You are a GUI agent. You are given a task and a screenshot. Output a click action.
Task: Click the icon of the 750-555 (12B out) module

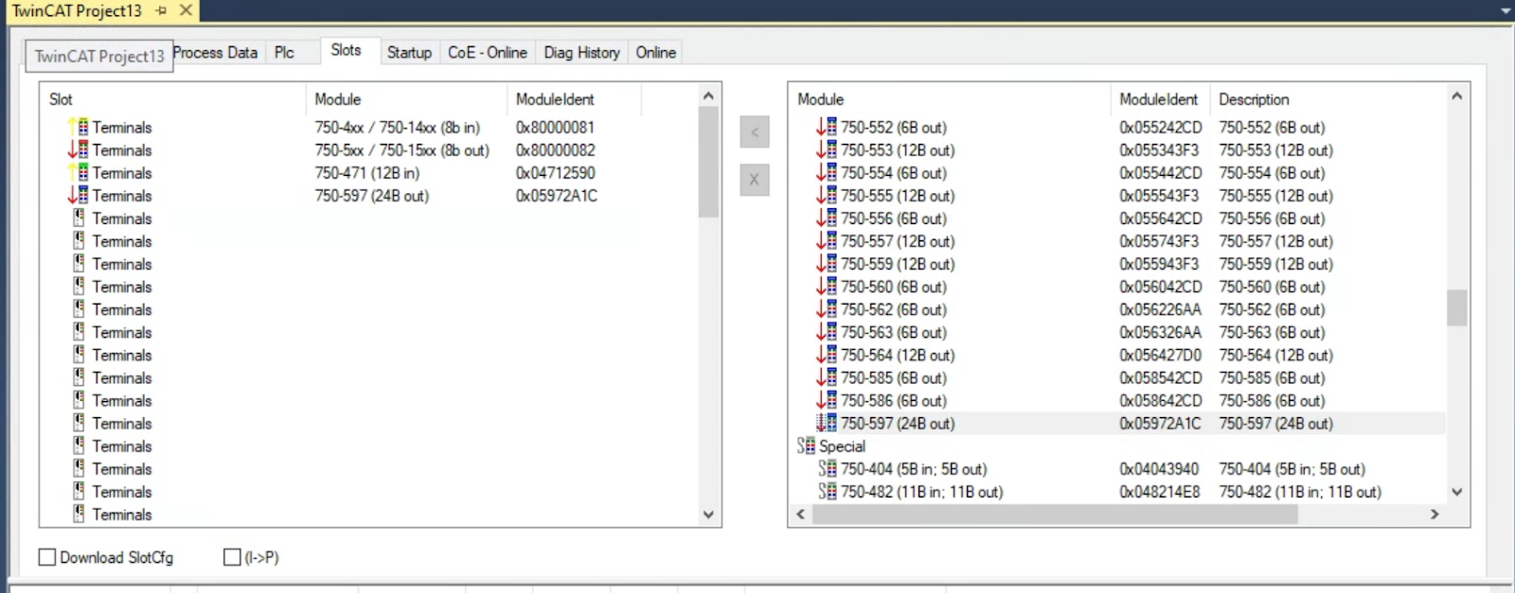[x=827, y=195]
